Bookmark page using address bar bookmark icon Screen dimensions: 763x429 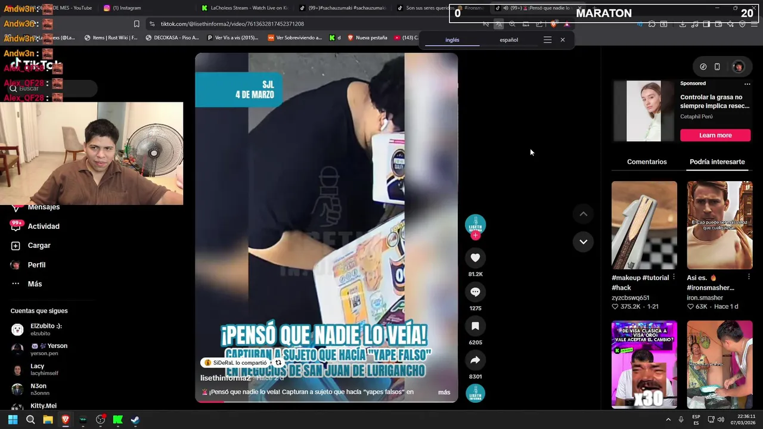pos(137,24)
